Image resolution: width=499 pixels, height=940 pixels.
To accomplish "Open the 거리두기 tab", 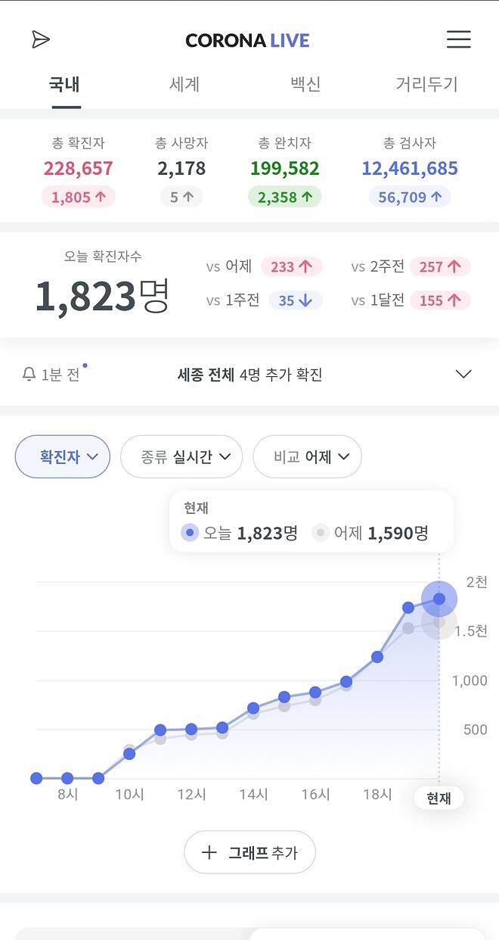I will pyautogui.click(x=426, y=84).
